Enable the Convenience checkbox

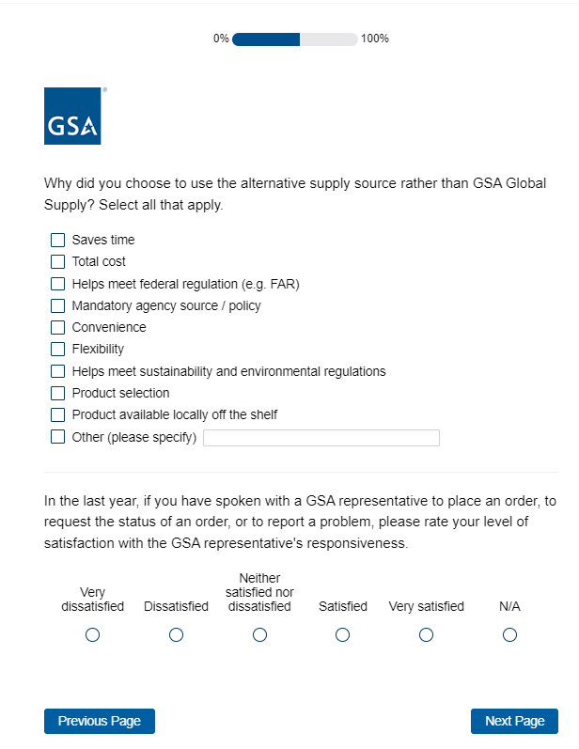(58, 327)
